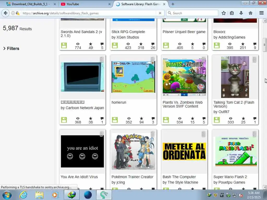
Task: Close the Download_Old_Builds tab
Action: 55,4
